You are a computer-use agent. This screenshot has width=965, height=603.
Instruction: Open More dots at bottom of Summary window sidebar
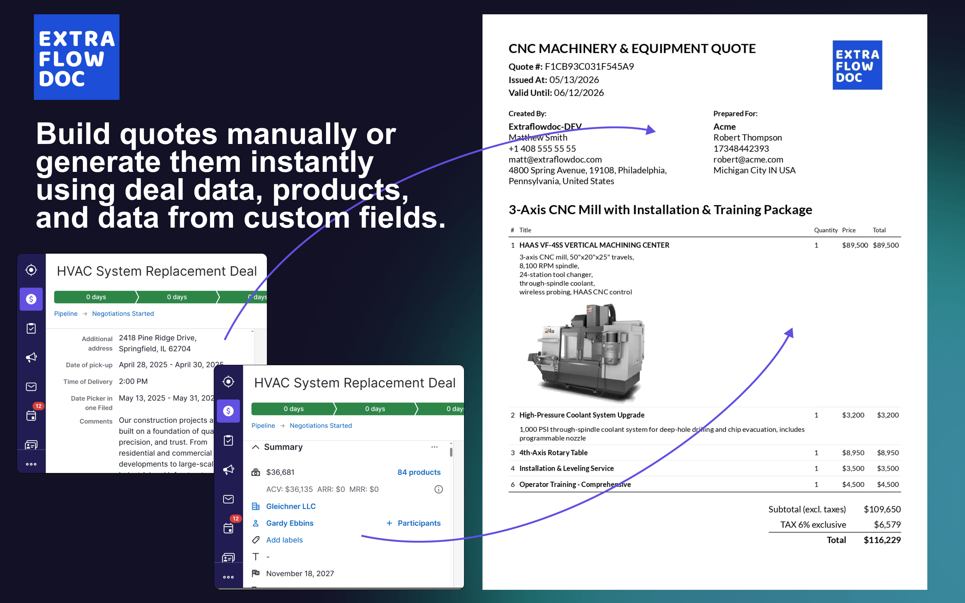point(228,577)
